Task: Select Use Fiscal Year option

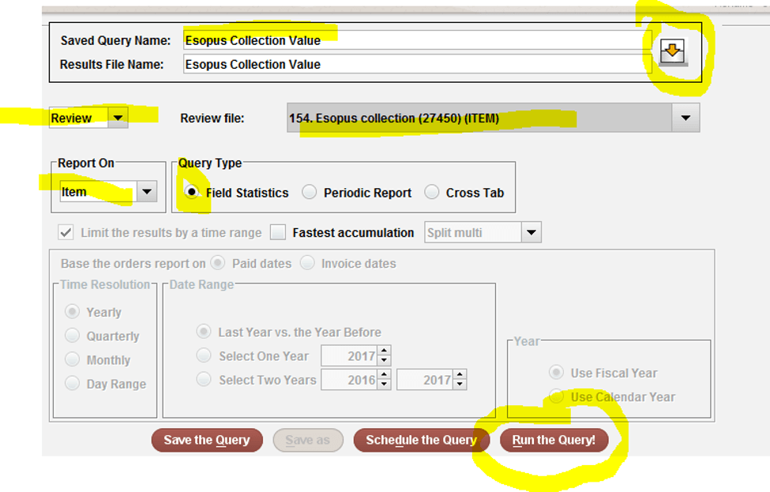Action: pos(557,372)
